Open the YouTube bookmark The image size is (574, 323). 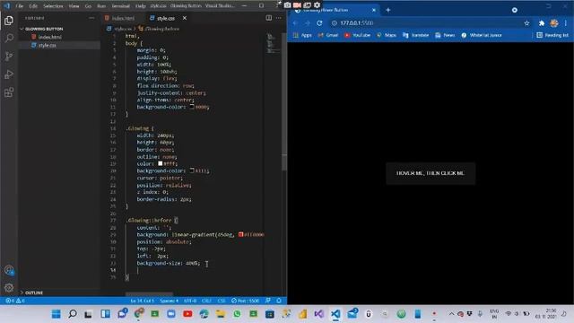tap(357, 35)
